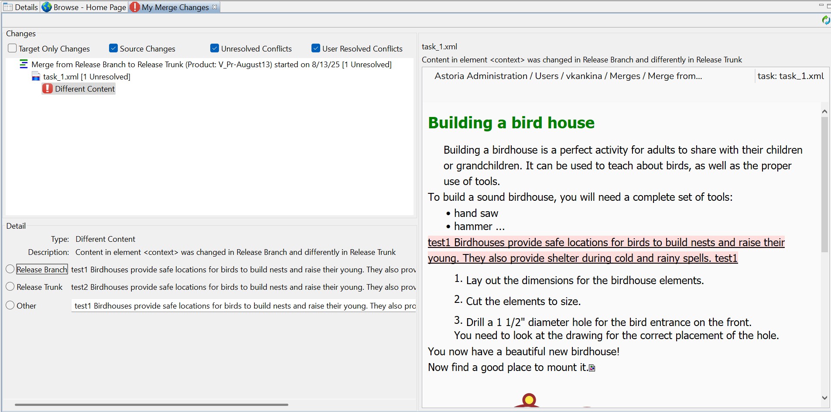Select the task_1.xml [1 Unresolved] tree node
The width and height of the screenshot is (831, 412).
pos(86,77)
